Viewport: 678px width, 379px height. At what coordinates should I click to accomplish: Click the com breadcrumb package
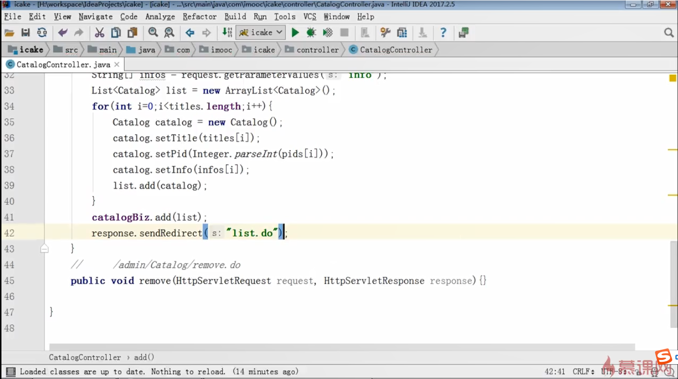(177, 50)
